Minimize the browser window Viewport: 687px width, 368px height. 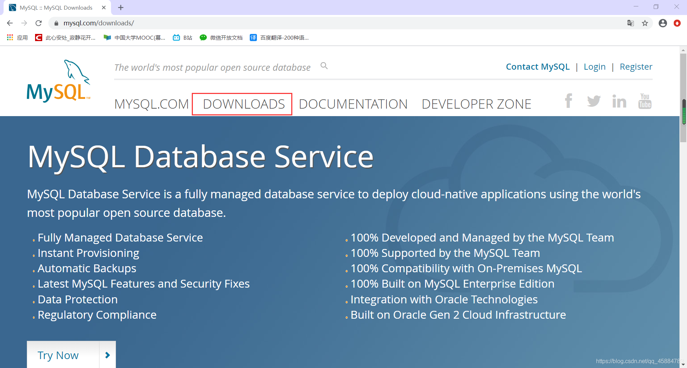pyautogui.click(x=636, y=6)
